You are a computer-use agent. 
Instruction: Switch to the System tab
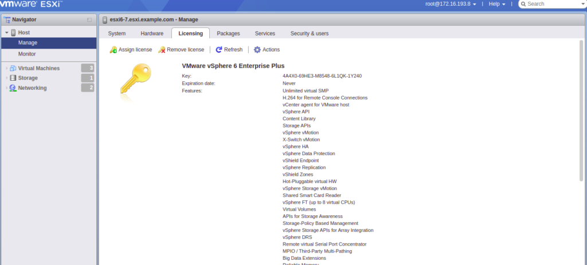(x=117, y=33)
